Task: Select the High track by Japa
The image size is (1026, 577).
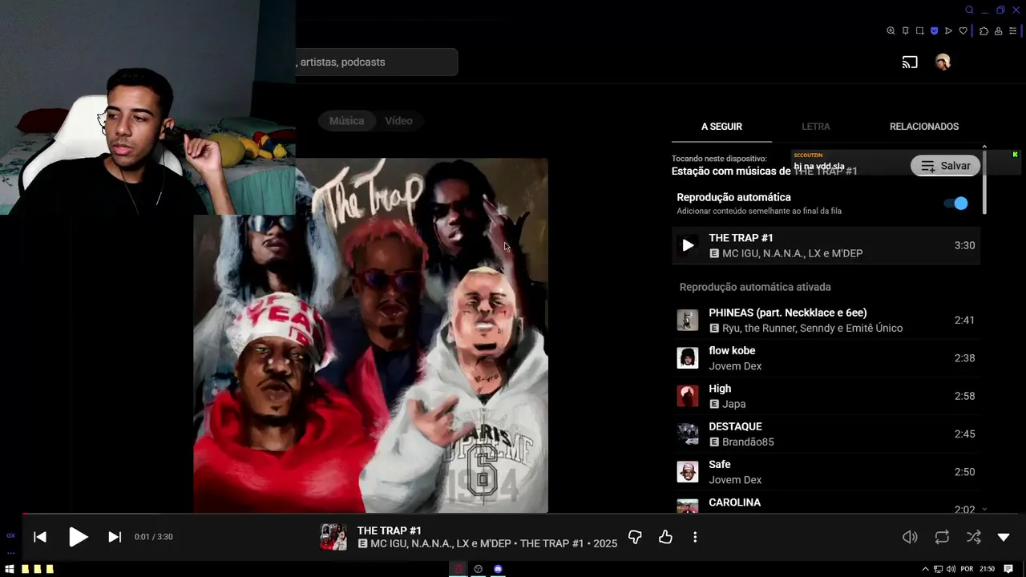Action: coord(826,396)
